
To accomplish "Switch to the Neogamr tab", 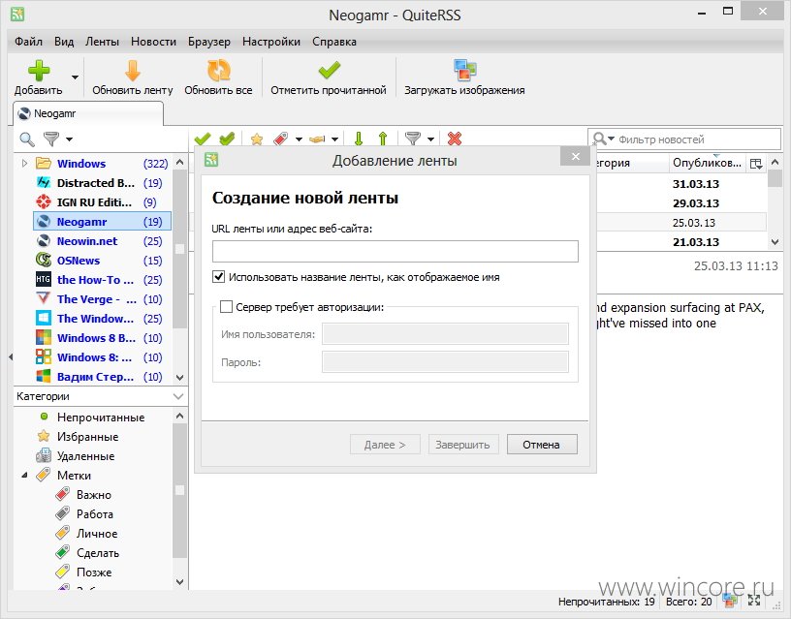I will (x=88, y=113).
